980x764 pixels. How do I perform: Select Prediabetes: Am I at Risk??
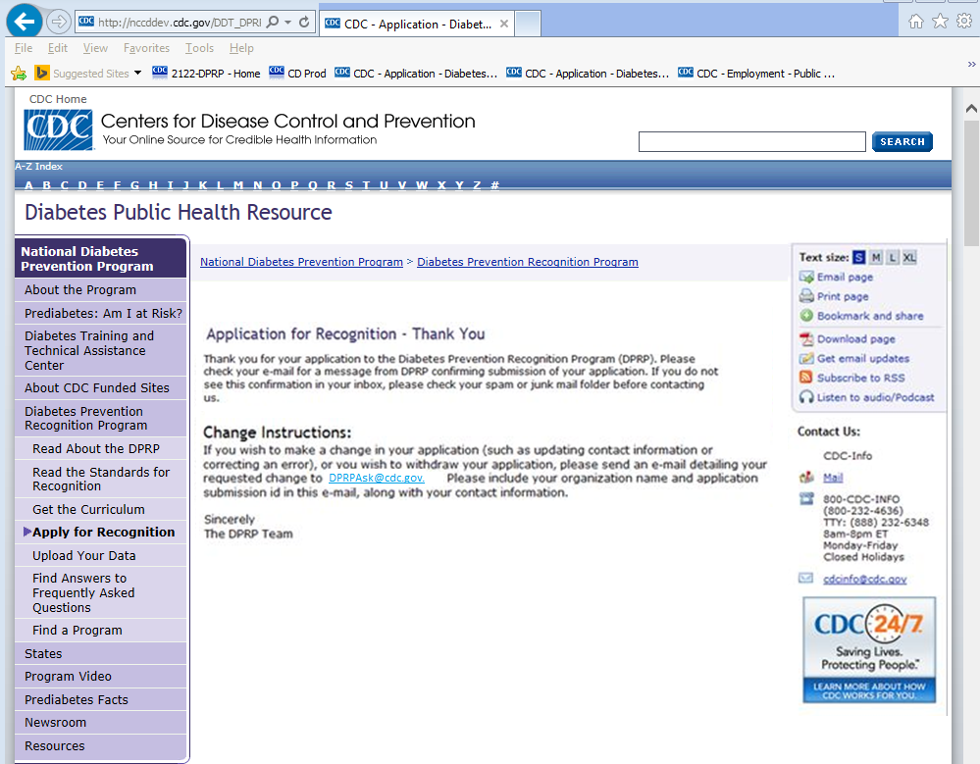point(101,313)
